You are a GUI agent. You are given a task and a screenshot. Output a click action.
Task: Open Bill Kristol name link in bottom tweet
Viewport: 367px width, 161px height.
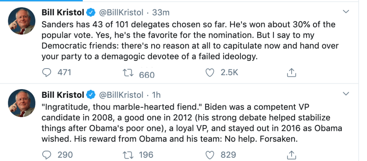pos(63,95)
